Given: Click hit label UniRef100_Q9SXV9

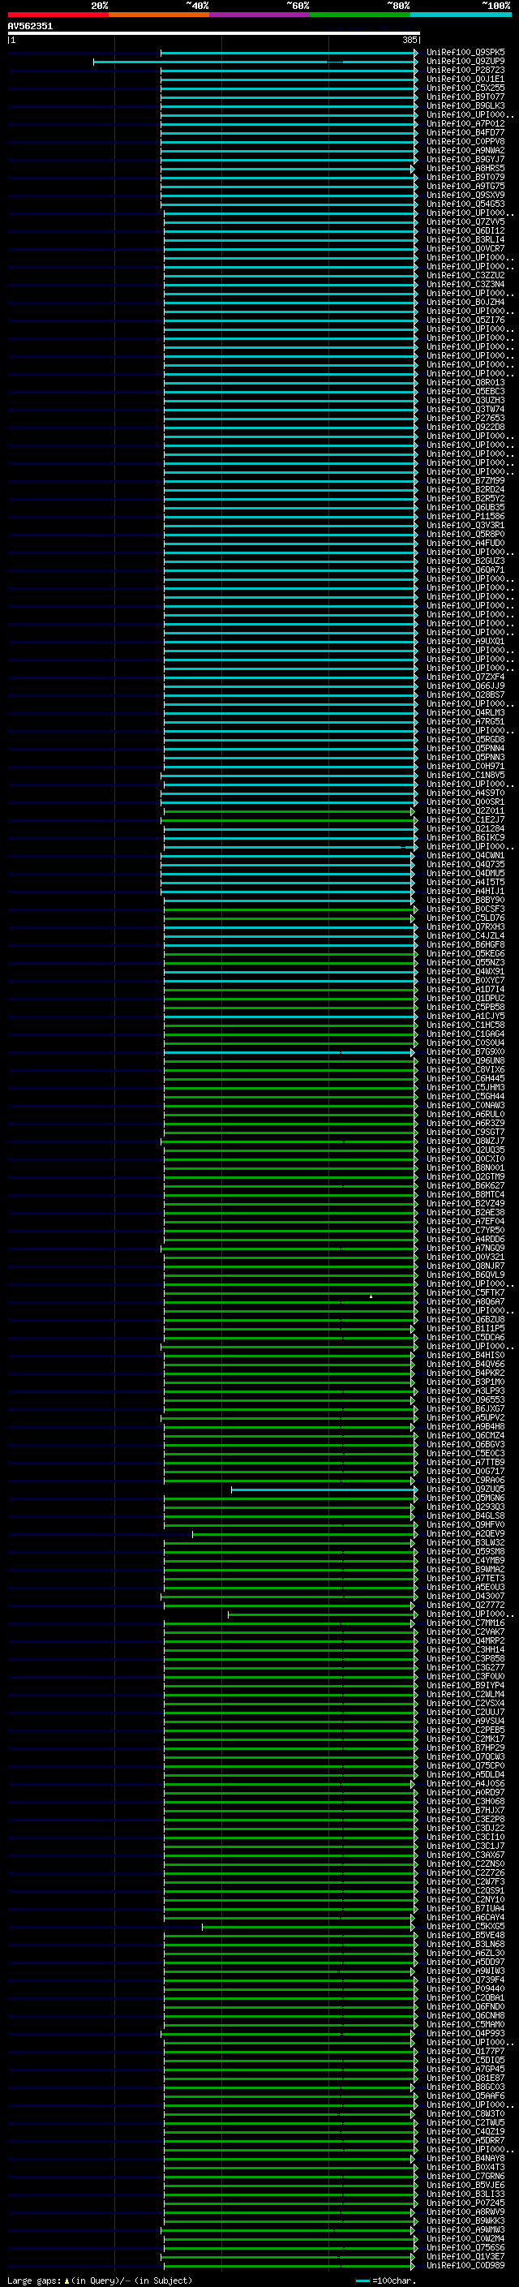Looking at the screenshot, I should 465,196.
